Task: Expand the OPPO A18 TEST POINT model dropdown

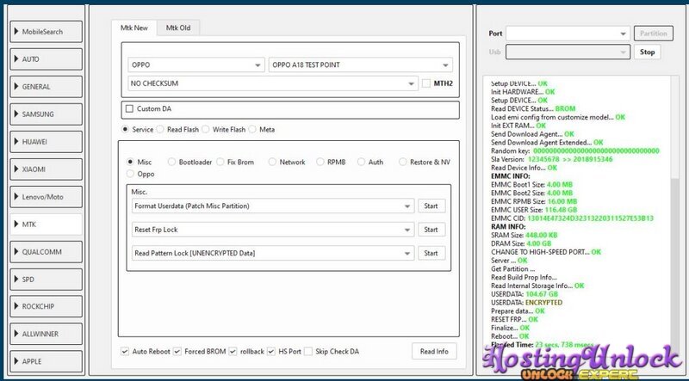Action: tap(360, 65)
